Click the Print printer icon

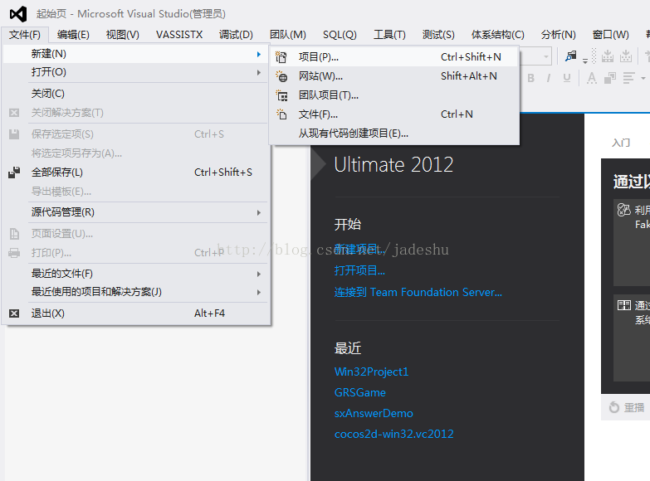(14, 253)
